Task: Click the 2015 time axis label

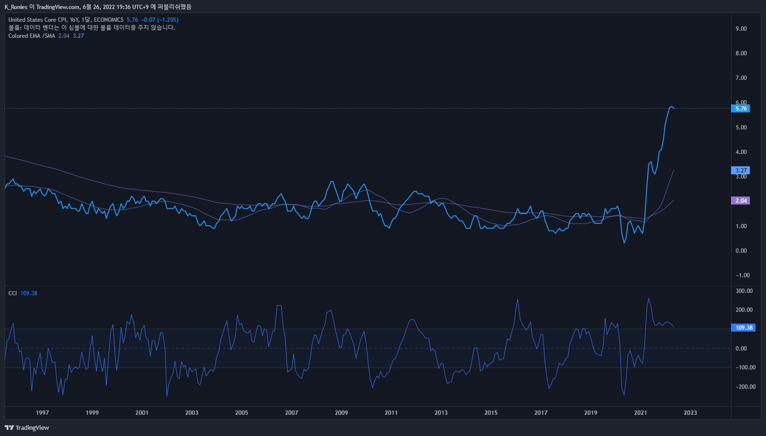Action: (491, 413)
